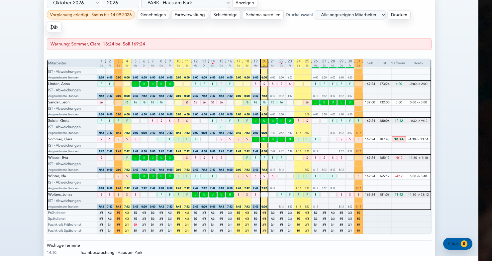Select day 20 column header
492x261 pixels.
click(264, 63)
